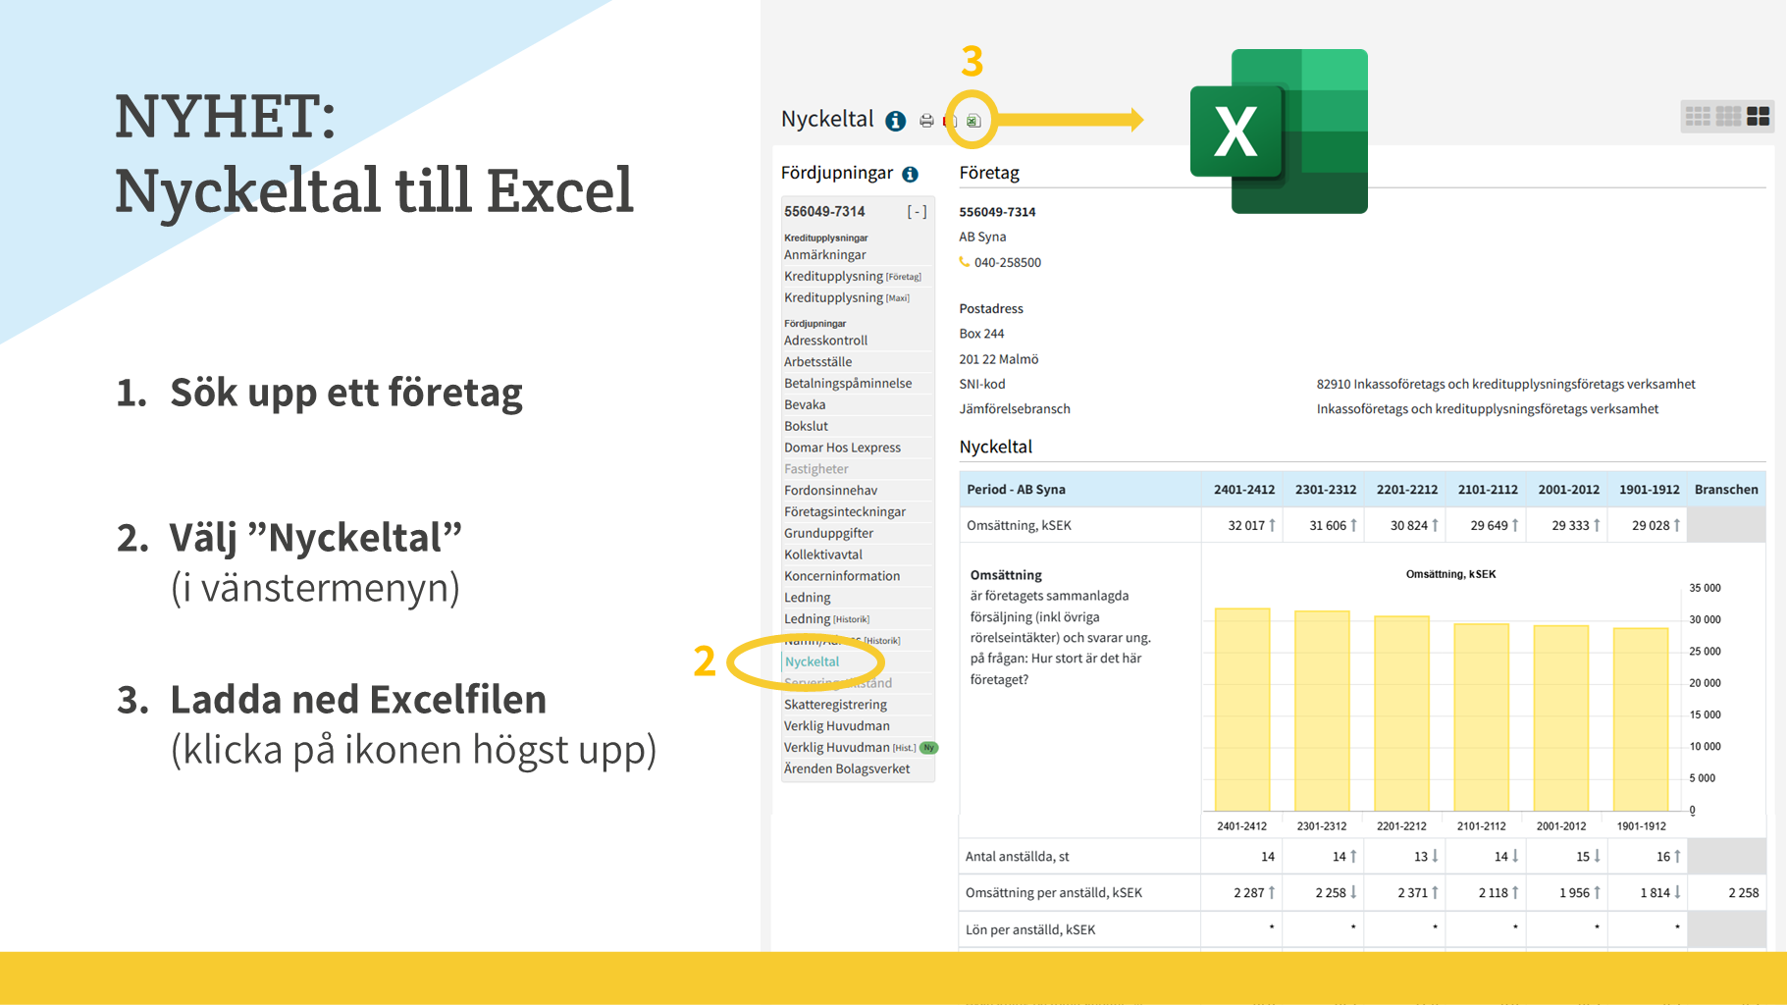Open Koncerninformation in the sidebar
The image size is (1787, 1005).
click(x=841, y=576)
